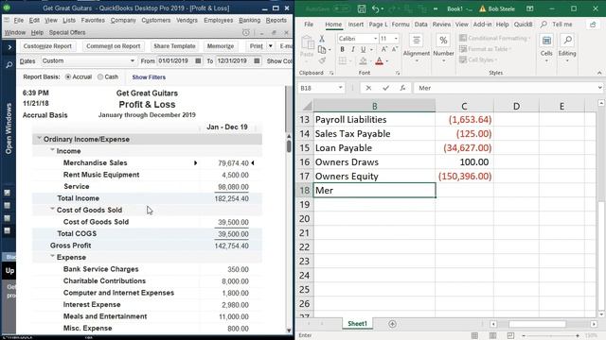
Task: Select the Sheet1 worksheet tab
Action: tap(358, 324)
